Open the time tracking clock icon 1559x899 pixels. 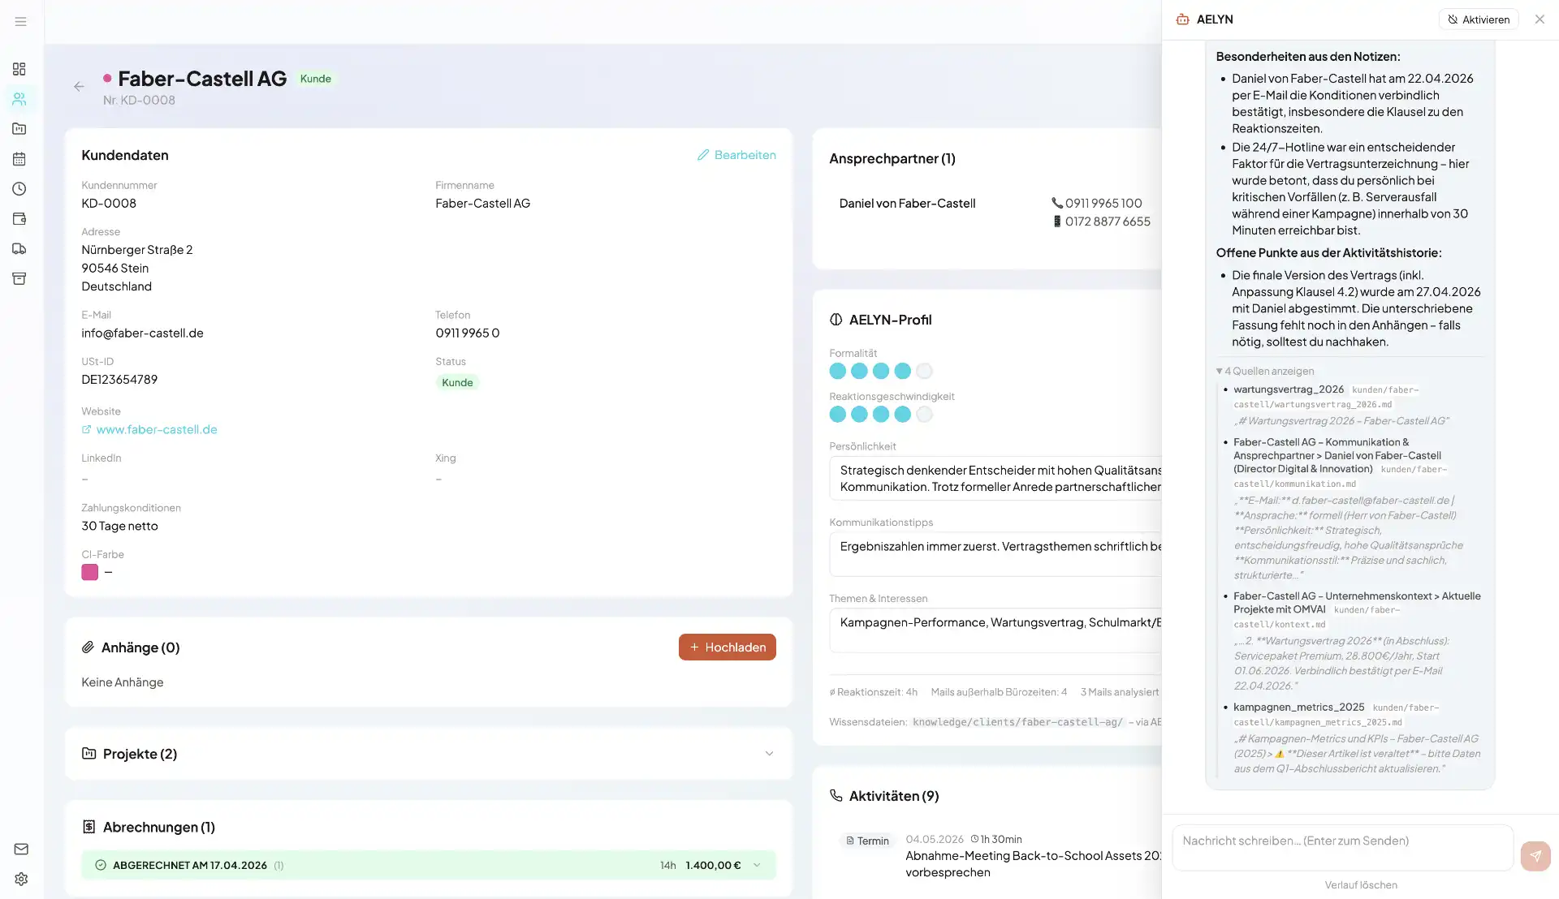[x=19, y=189]
